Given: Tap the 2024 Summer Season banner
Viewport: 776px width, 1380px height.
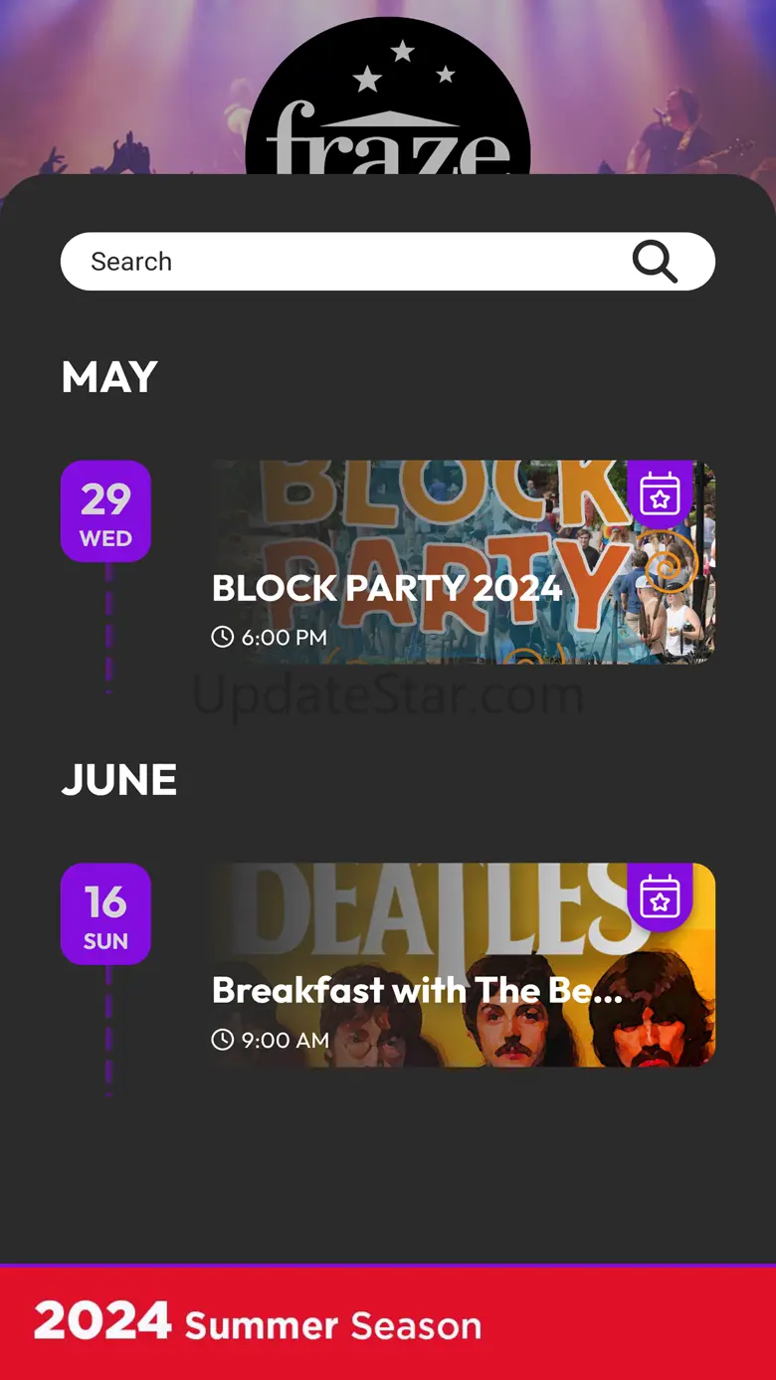Looking at the screenshot, I should [x=388, y=1323].
